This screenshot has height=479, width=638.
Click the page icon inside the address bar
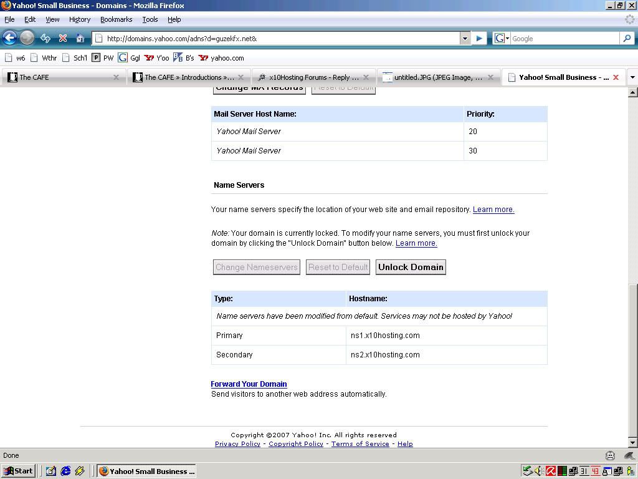tap(98, 39)
